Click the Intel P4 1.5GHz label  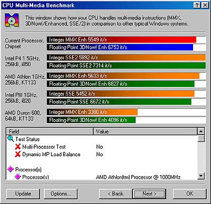[22, 61]
